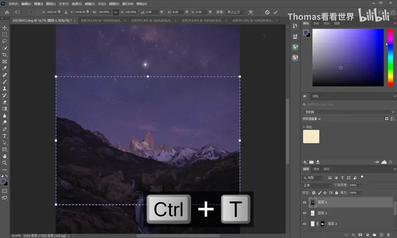Open the 按类型查看 view dropdown
397x238 pixels.
[312, 119]
